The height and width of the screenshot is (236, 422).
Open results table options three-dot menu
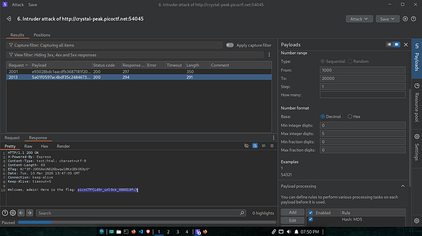269,55
